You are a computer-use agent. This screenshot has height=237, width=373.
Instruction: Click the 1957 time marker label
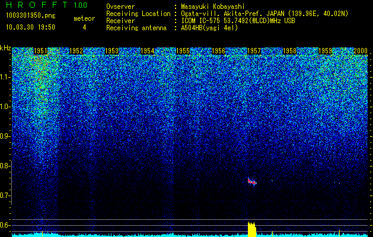pos(254,51)
